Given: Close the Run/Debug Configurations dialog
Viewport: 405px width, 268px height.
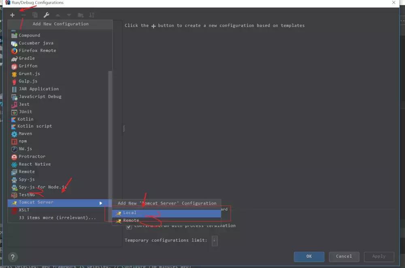Looking at the screenshot, I should pyautogui.click(x=394, y=2).
